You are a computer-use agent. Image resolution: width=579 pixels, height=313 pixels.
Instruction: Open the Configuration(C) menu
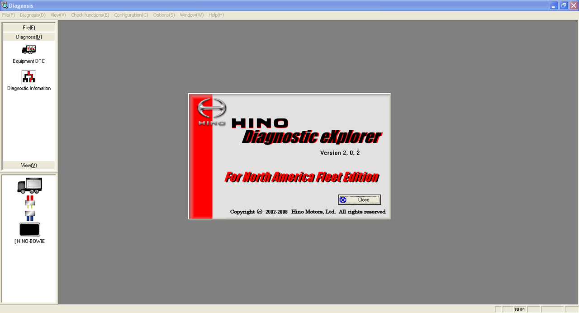[131, 15]
